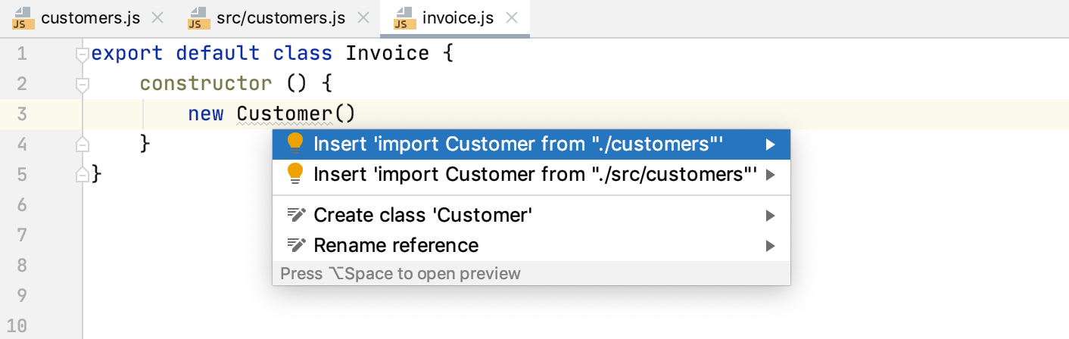Click the lightbulb icon for './customers' import

295,143
